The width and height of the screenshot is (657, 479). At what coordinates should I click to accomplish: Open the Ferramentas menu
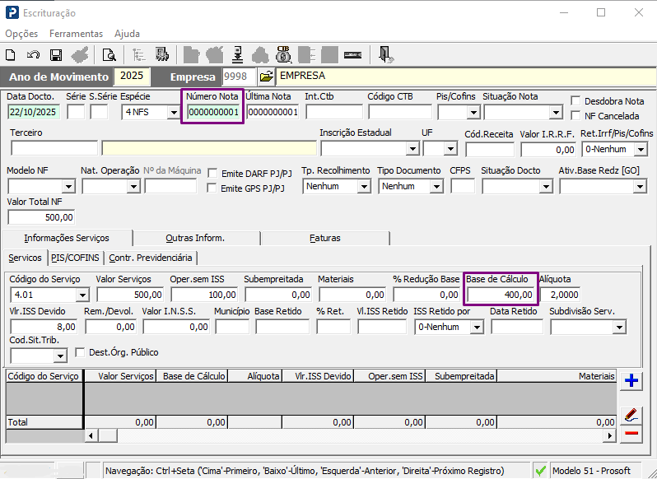(x=76, y=34)
